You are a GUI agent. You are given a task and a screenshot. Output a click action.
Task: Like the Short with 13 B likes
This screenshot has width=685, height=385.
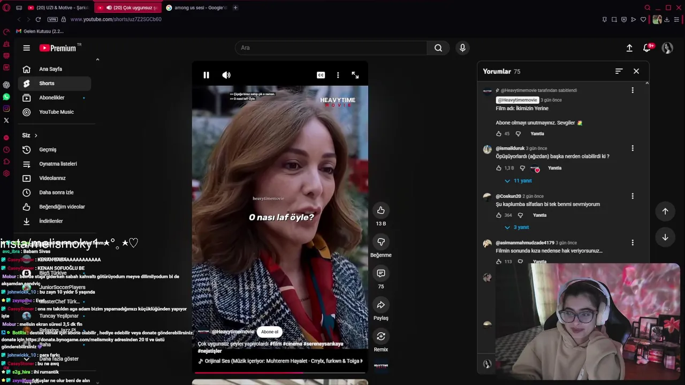coord(380,210)
